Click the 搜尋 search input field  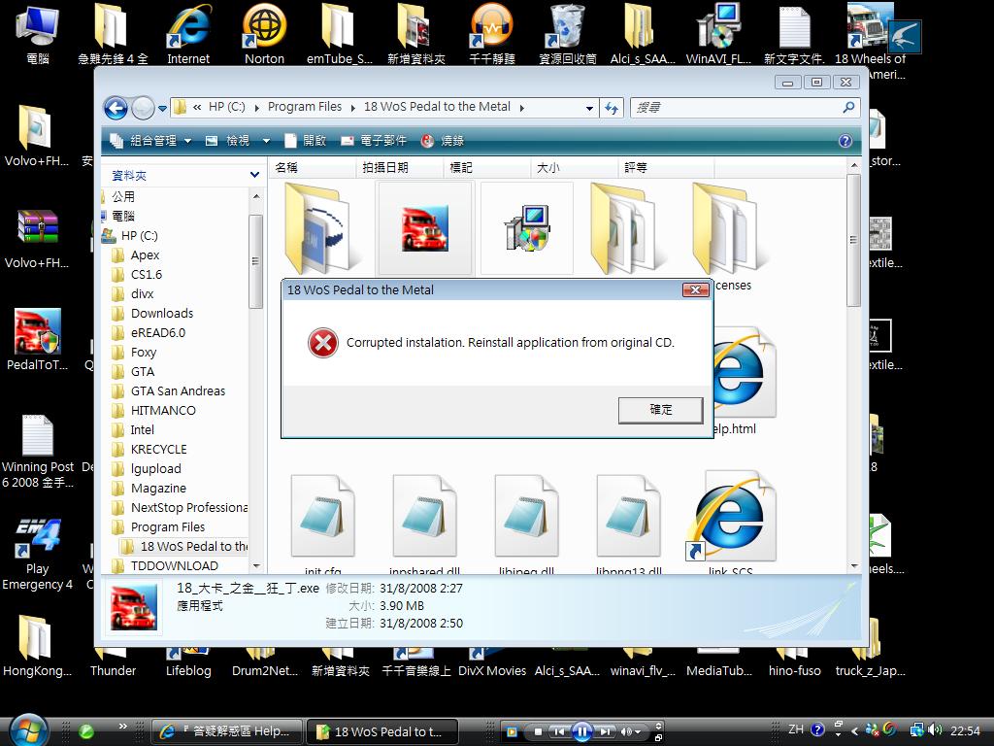point(736,108)
